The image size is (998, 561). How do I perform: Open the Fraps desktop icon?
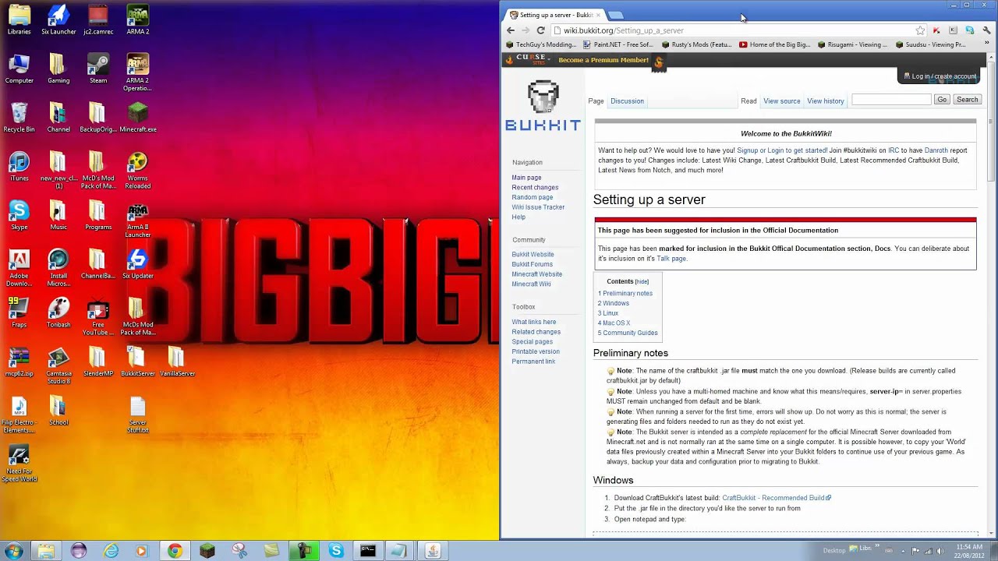click(19, 313)
